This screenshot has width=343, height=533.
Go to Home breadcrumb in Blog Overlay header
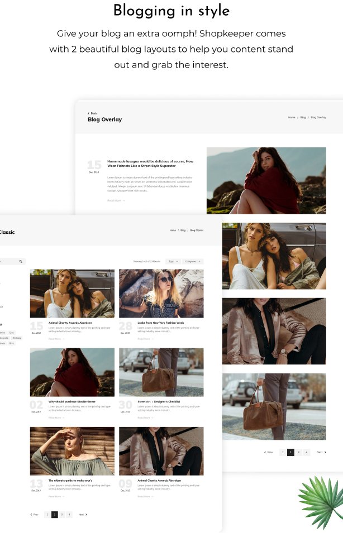(x=292, y=118)
